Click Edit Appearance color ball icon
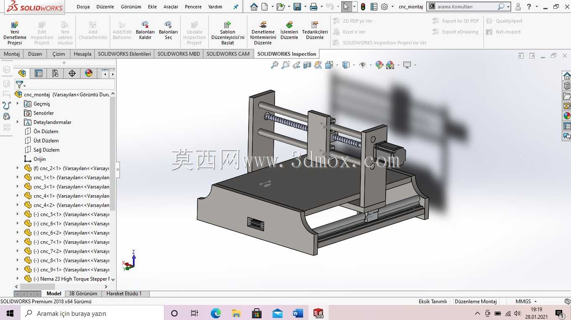This screenshot has width=571, height=320. 379,65
